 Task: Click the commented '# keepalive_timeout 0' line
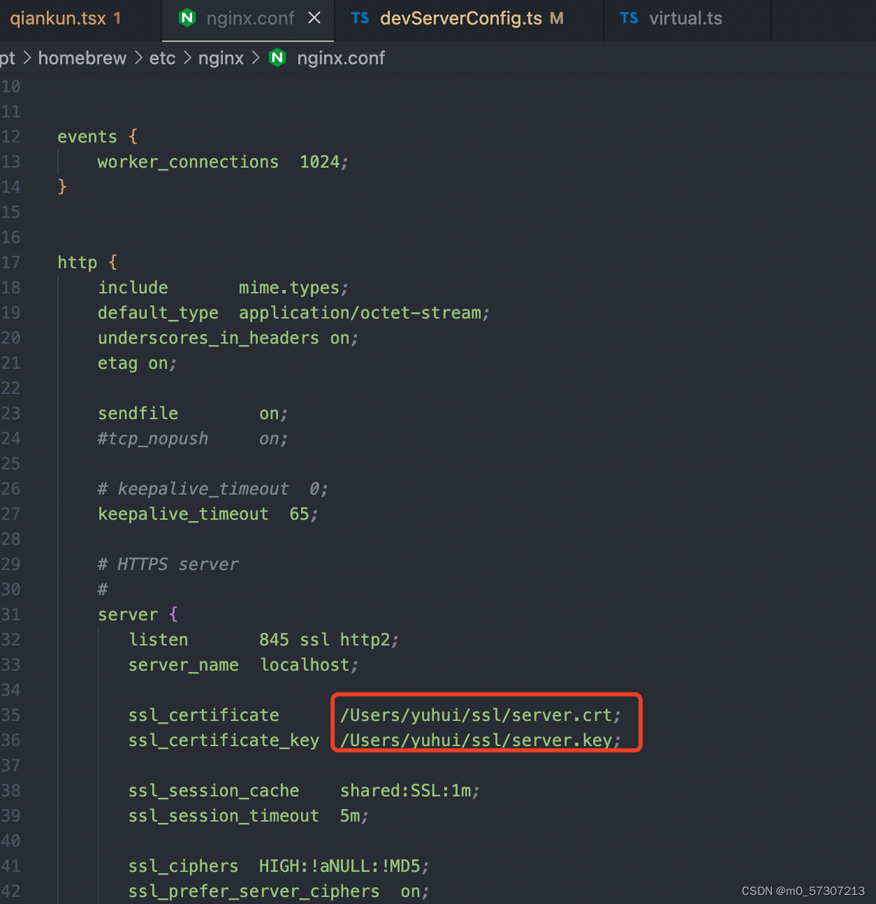213,489
